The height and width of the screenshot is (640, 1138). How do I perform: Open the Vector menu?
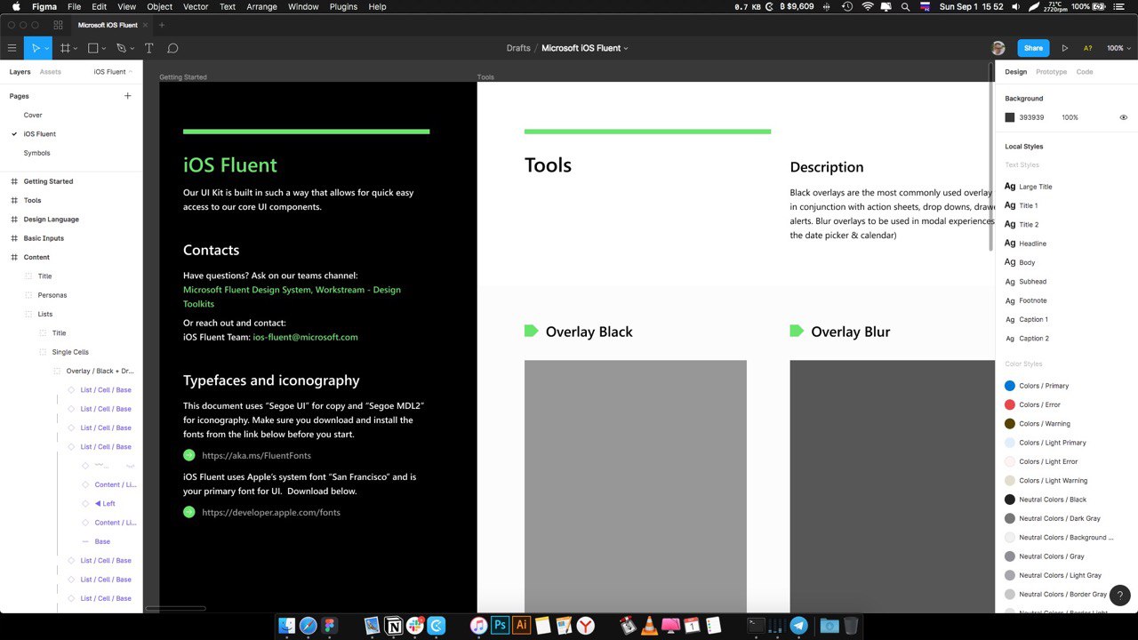pyautogui.click(x=196, y=6)
